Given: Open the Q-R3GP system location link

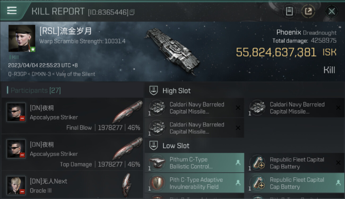Looking at the screenshot, I should pos(16,74).
